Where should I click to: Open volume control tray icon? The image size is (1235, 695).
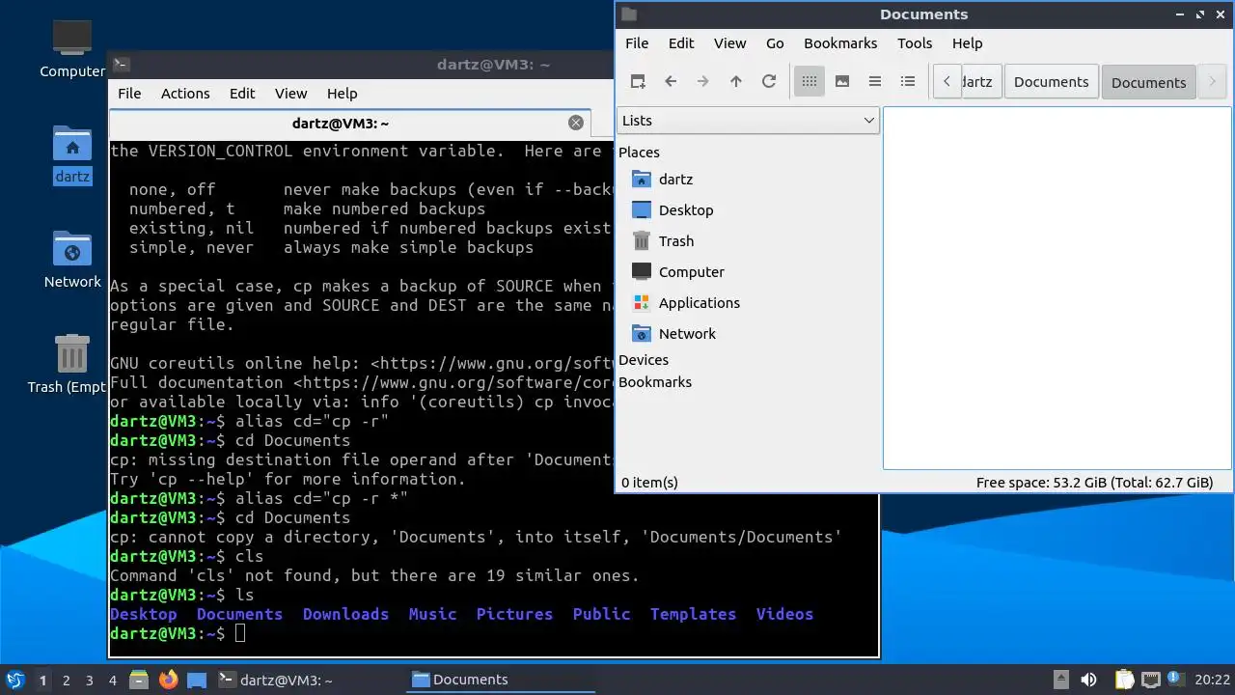pos(1088,680)
